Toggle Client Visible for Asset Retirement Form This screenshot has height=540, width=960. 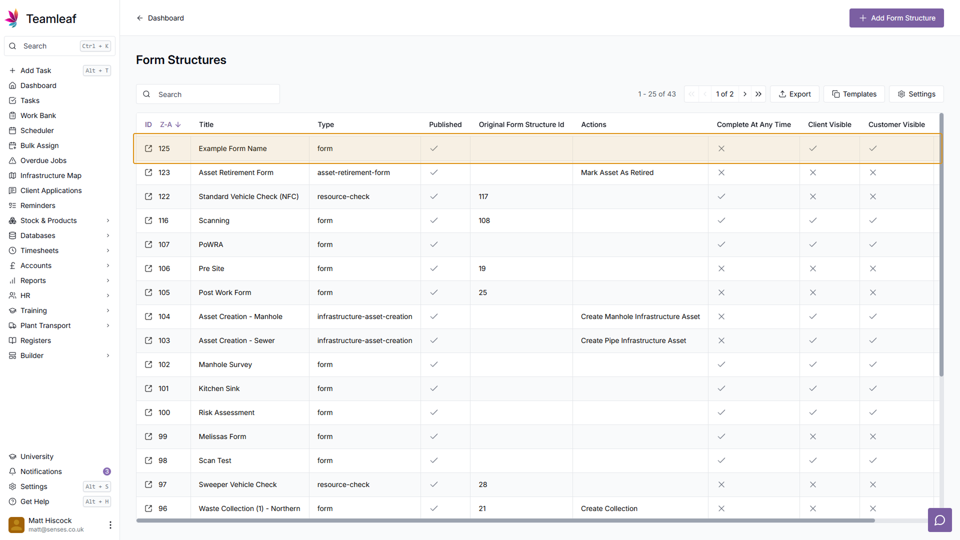click(x=812, y=172)
